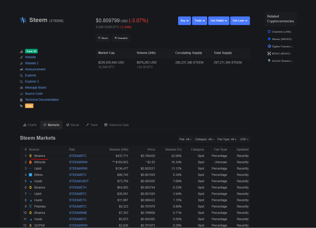Click the document icon beside Technical Documentation
This screenshot has width=316, height=228.
[x=22, y=100]
